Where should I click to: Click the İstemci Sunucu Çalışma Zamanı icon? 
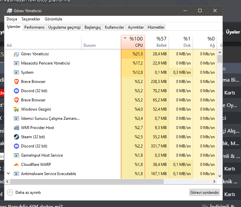[x=16, y=118]
